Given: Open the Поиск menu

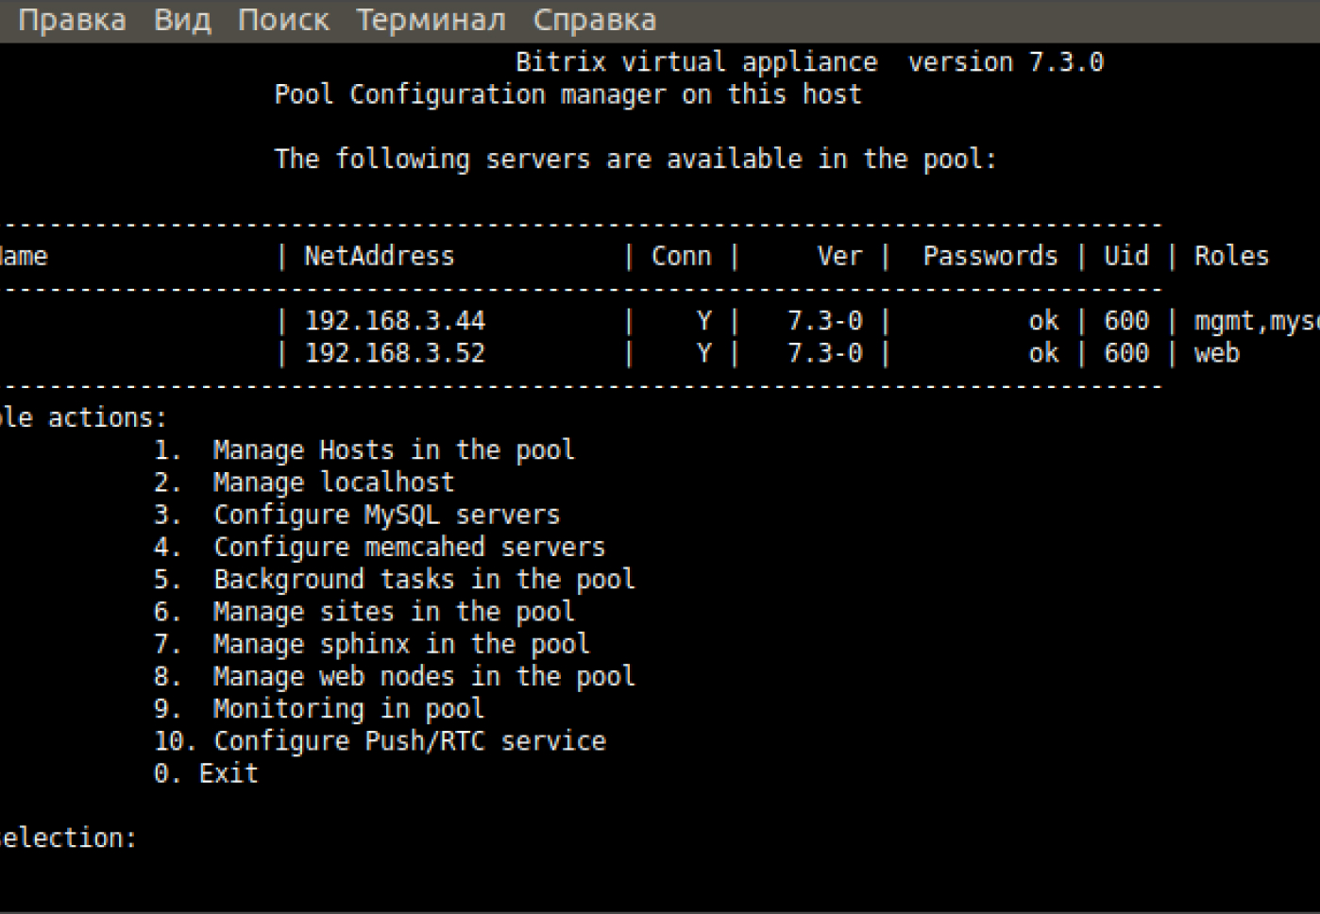Looking at the screenshot, I should tap(283, 20).
